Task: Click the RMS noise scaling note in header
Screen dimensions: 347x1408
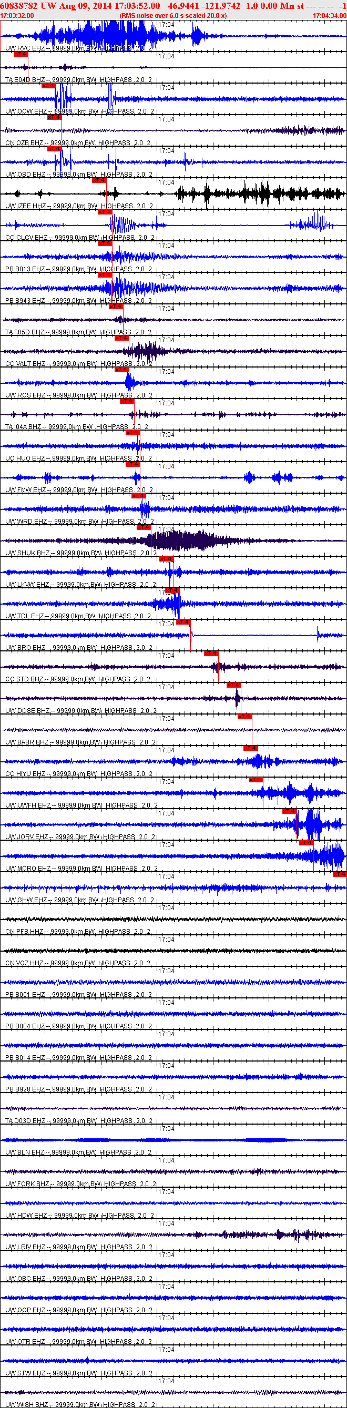Action: 172,16
